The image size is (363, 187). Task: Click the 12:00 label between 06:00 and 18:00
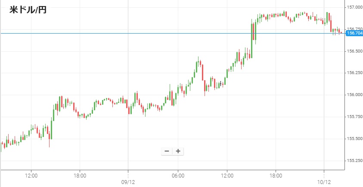point(227,176)
